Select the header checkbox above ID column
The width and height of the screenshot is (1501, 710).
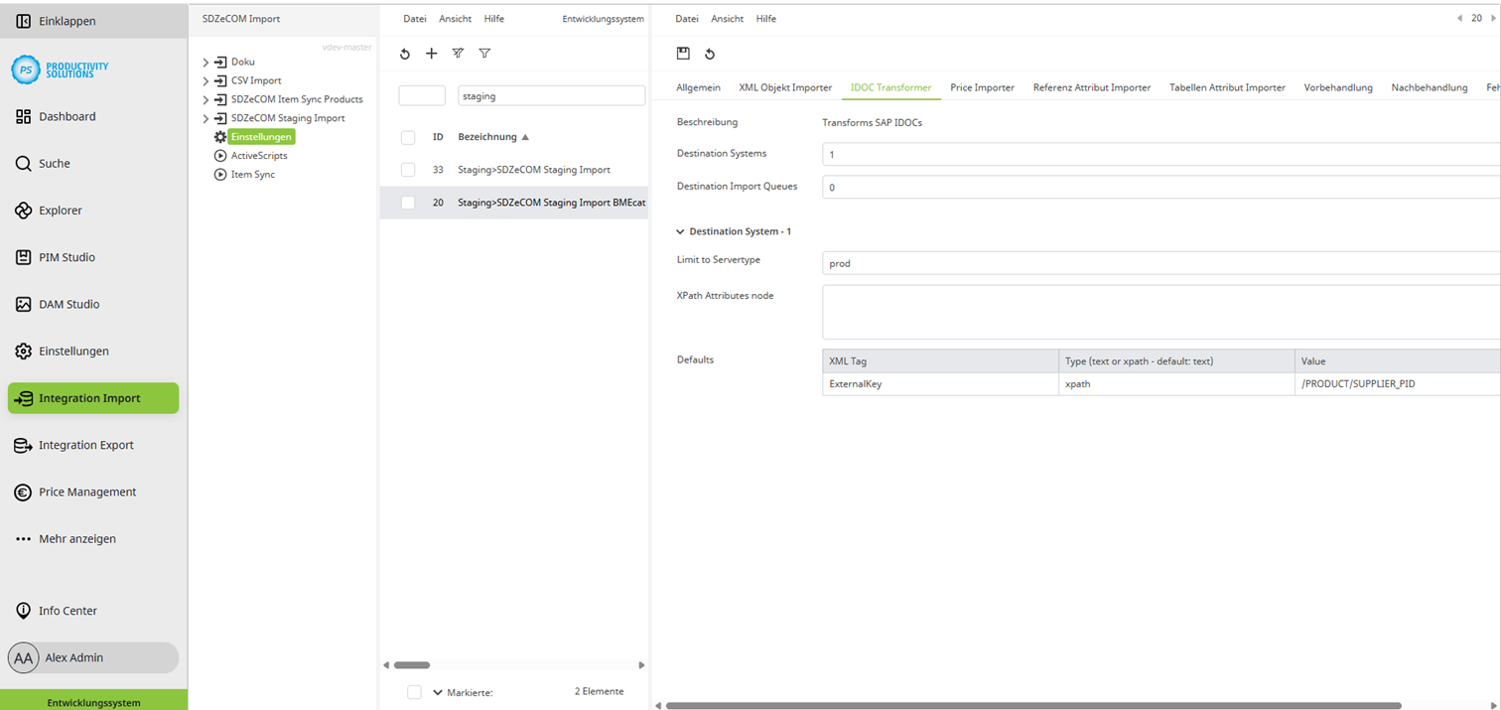(407, 137)
